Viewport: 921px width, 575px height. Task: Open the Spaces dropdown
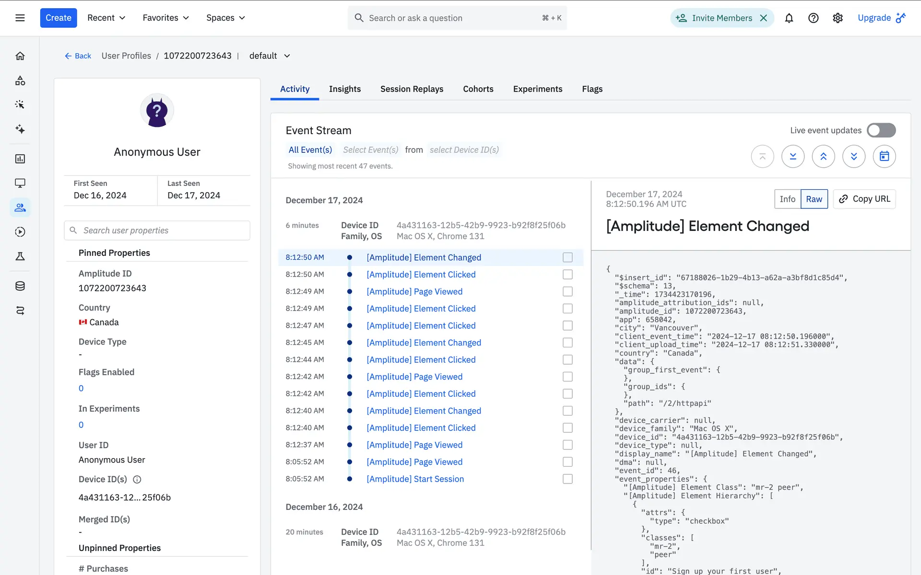coord(225,18)
